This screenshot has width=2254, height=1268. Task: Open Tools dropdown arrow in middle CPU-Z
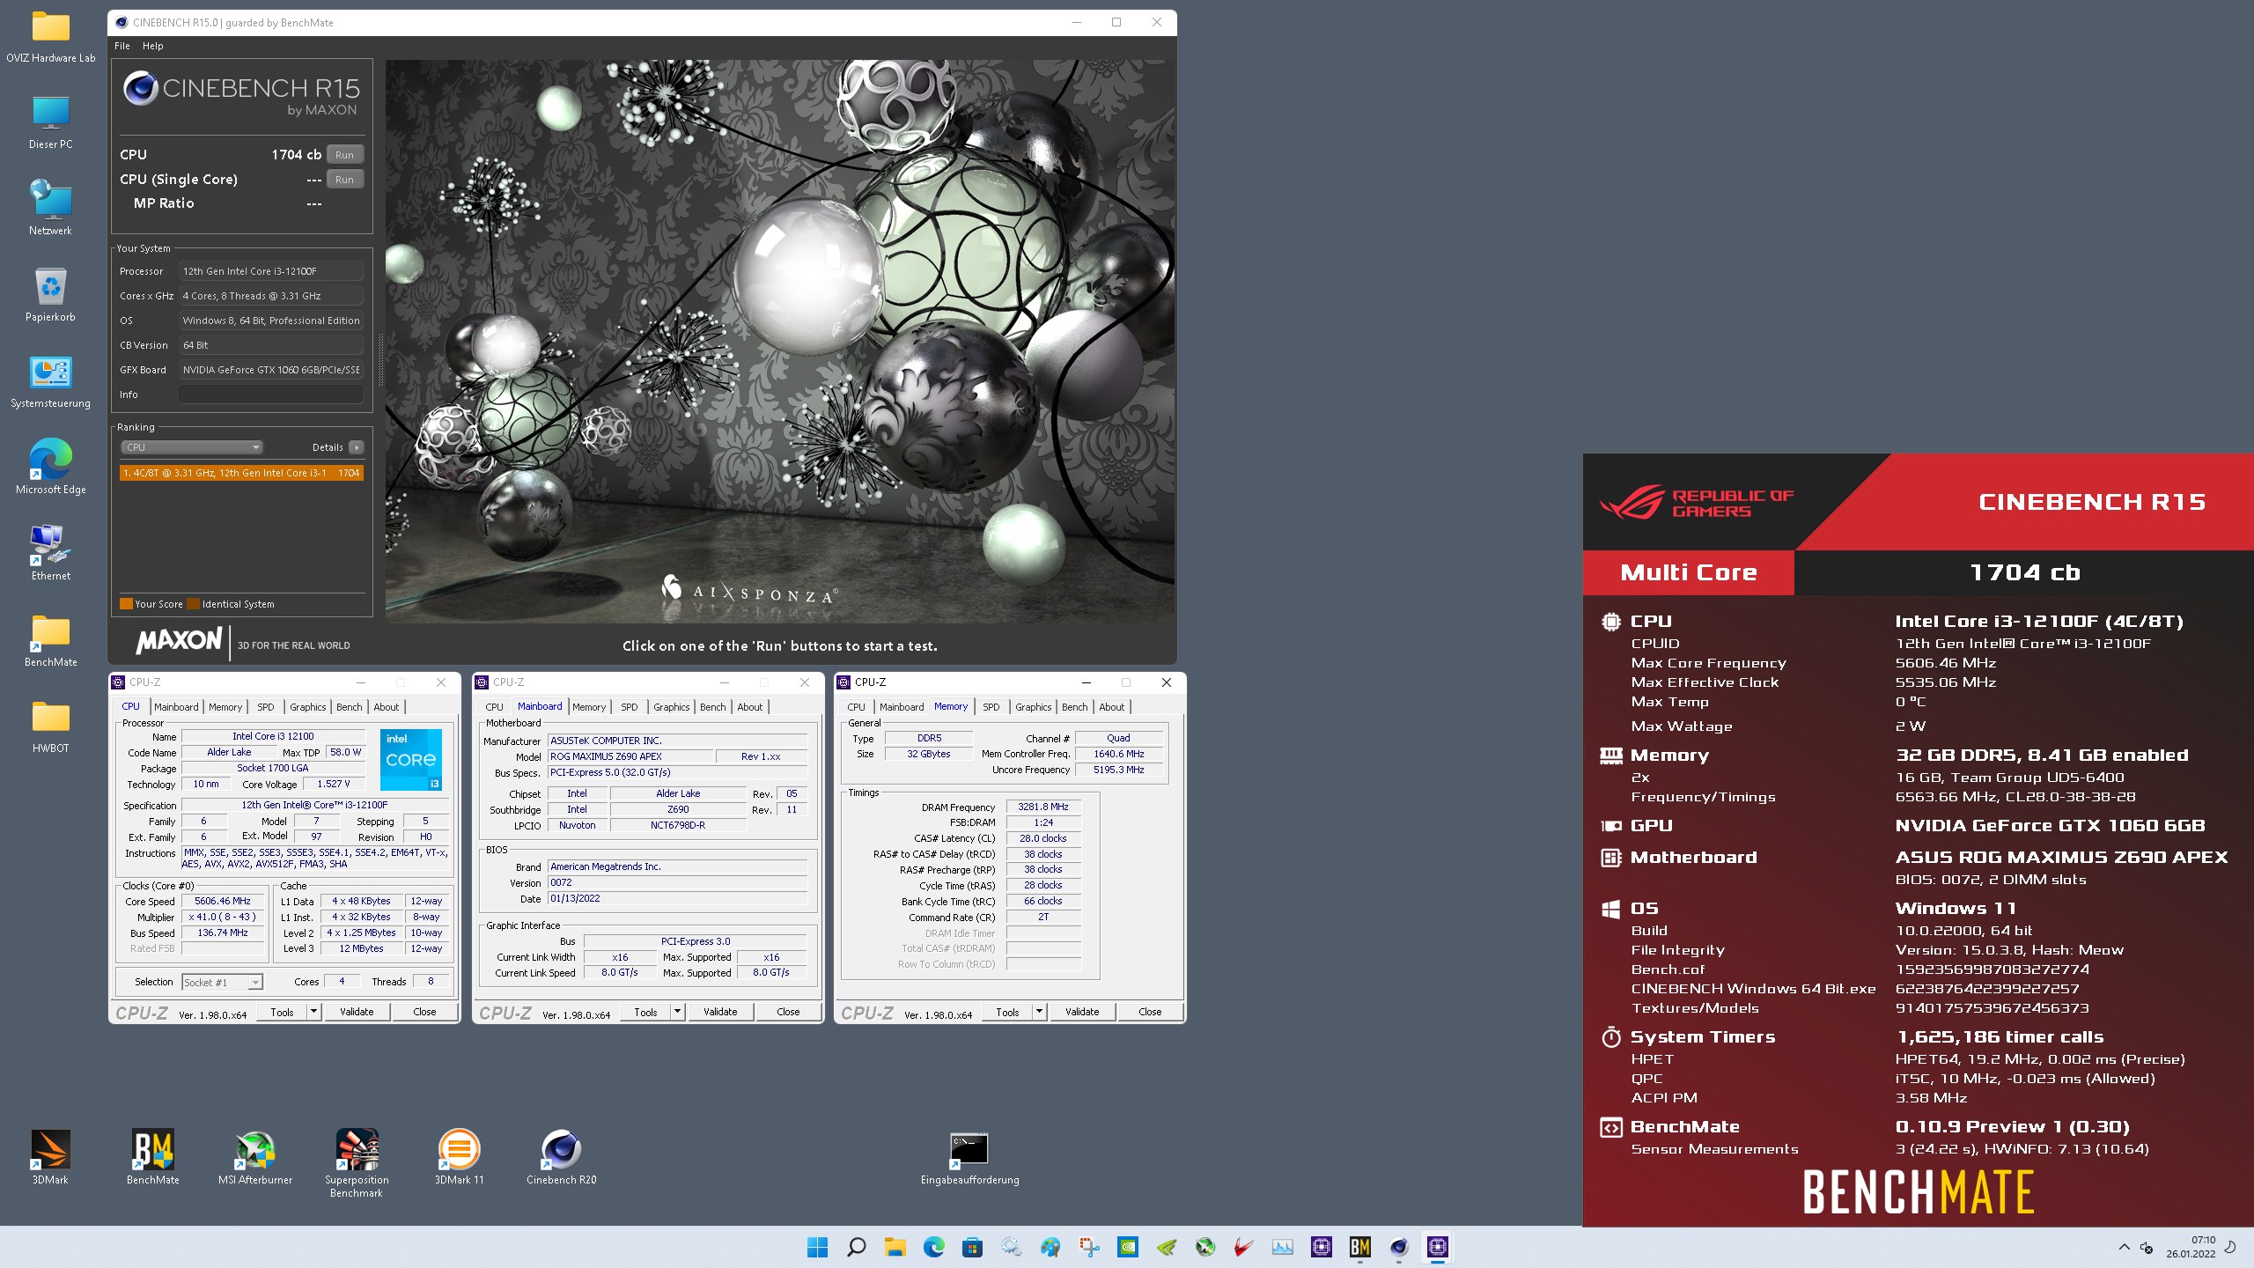pyautogui.click(x=677, y=1012)
